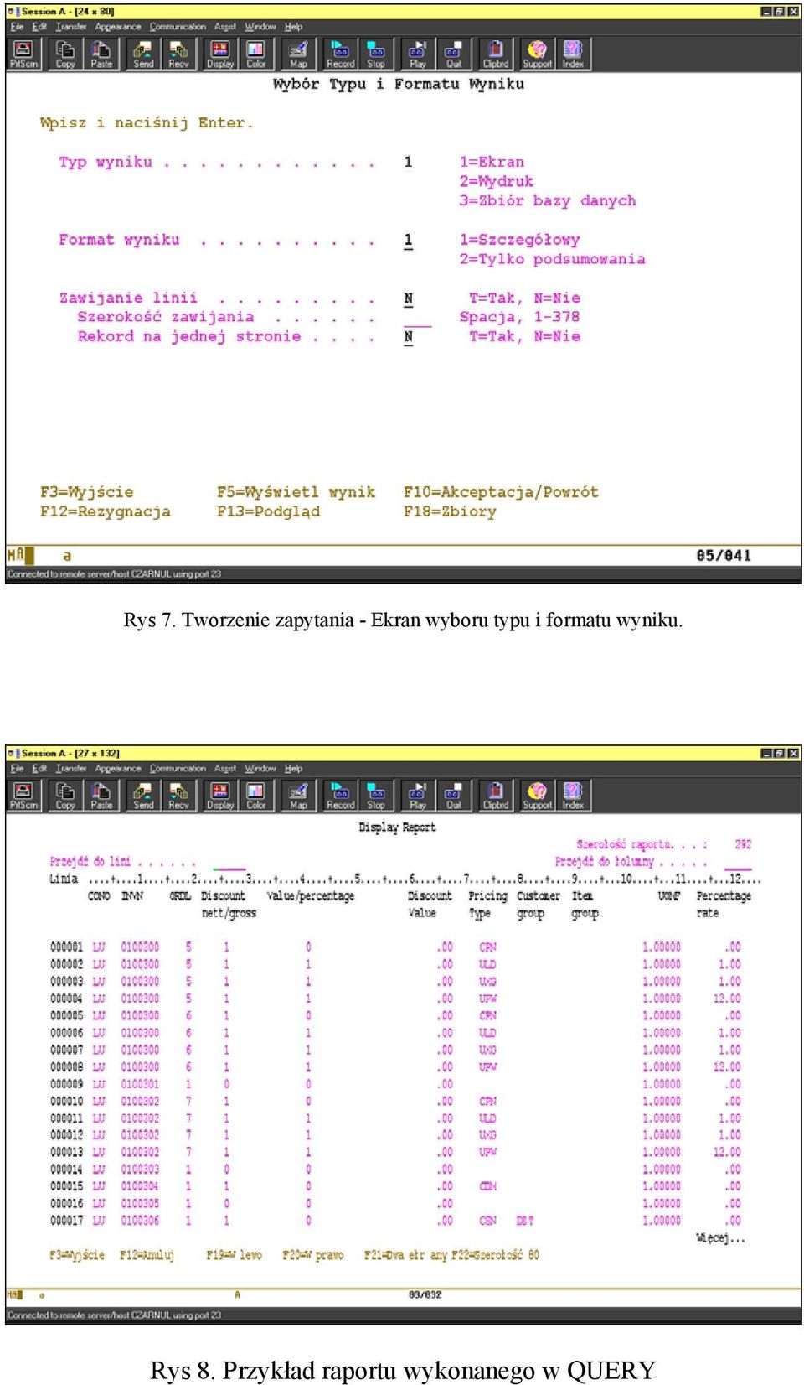The height and width of the screenshot is (1385, 804).
Task: Click Play icon in bottom 27 x 132 session
Action: point(417,795)
